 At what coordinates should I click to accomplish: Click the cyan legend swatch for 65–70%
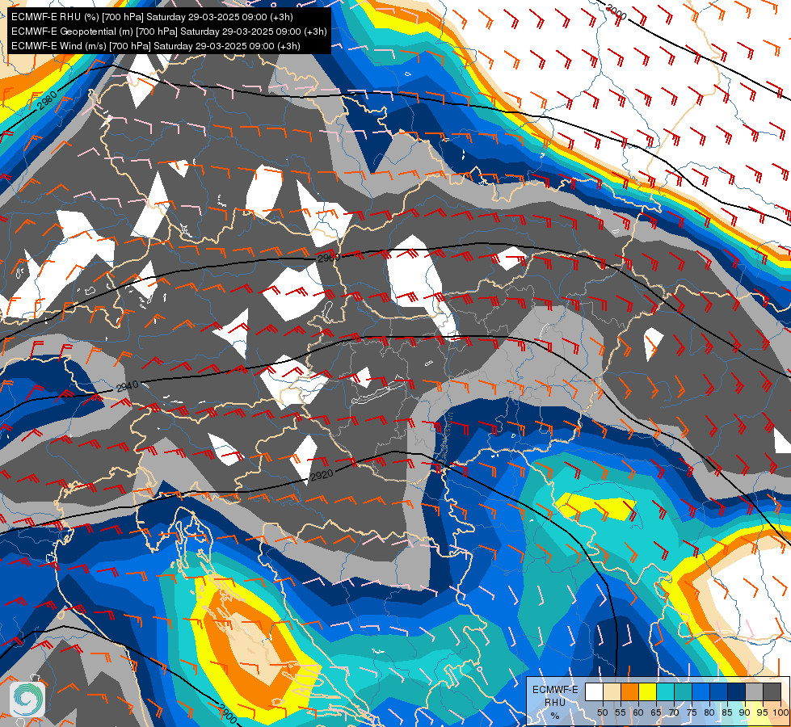(x=666, y=691)
